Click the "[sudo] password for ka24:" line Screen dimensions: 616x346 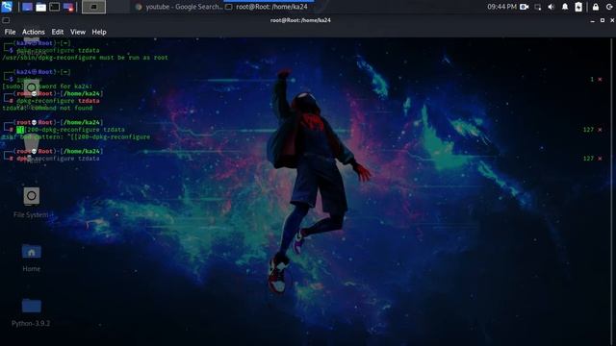pyautogui.click(x=47, y=86)
